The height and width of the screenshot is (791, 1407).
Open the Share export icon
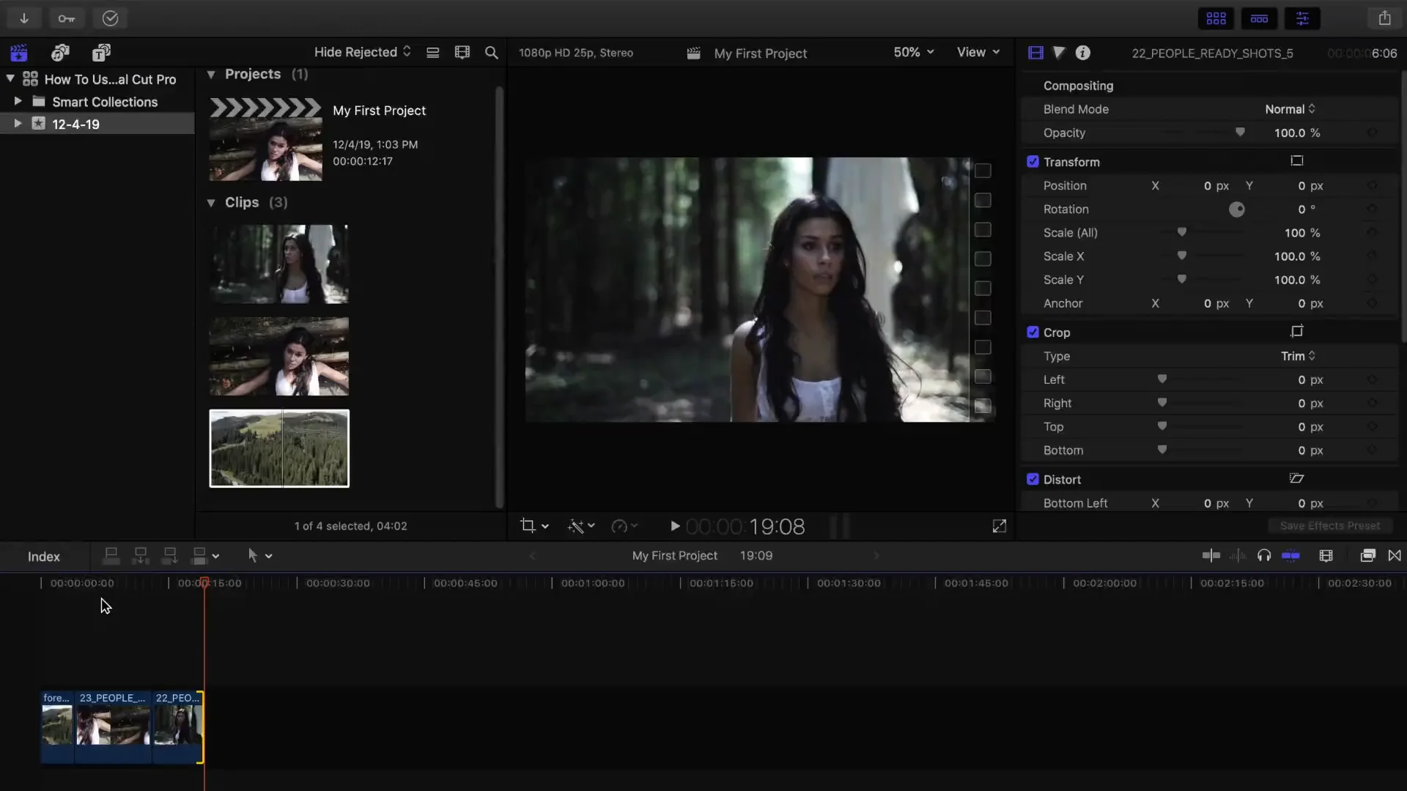(x=1384, y=18)
